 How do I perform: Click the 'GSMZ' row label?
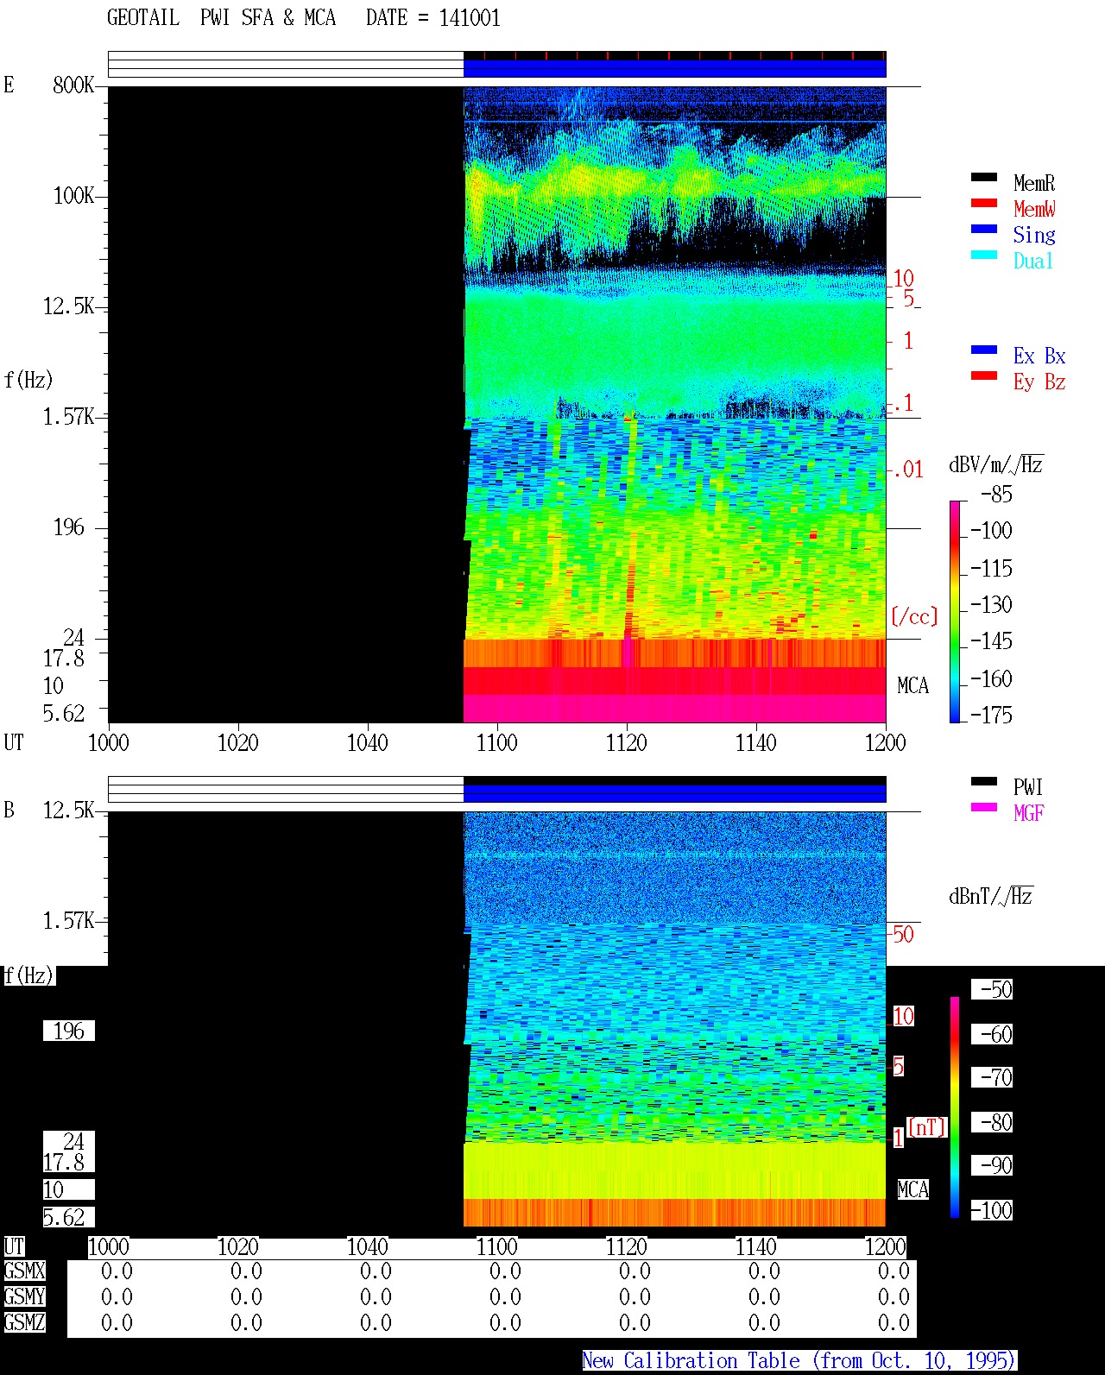(x=24, y=1322)
